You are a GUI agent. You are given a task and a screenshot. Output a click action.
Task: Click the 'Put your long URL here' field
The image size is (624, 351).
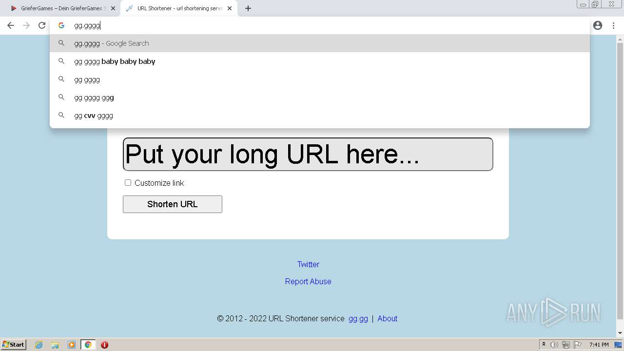click(x=308, y=154)
